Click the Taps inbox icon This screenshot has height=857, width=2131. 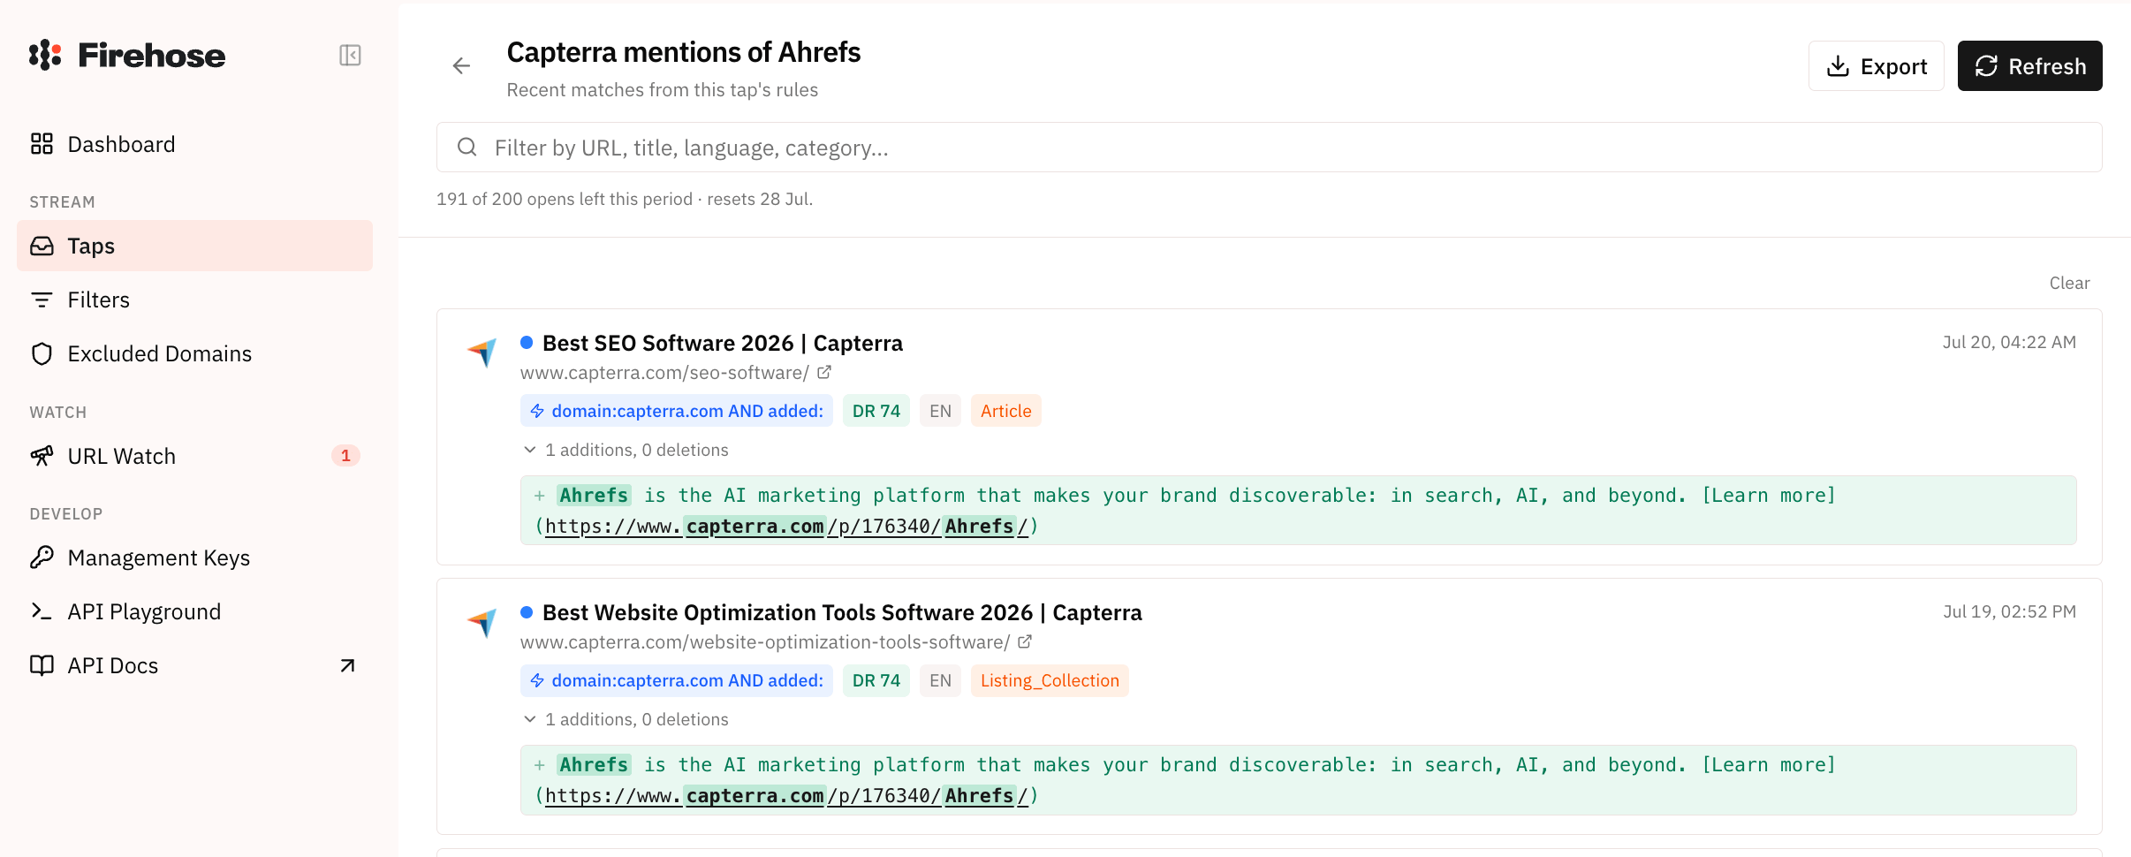(42, 246)
